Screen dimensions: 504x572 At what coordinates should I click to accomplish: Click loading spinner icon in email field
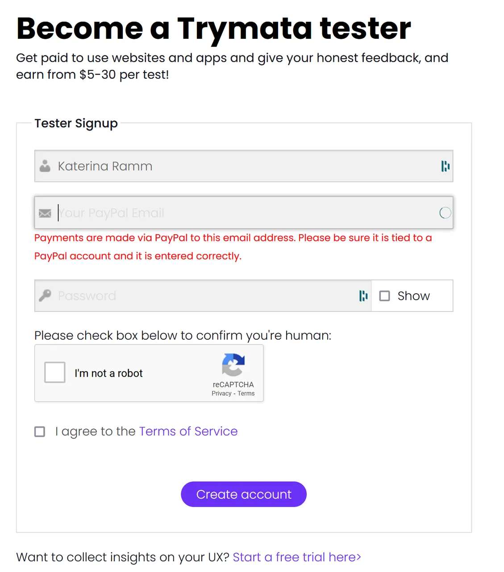[x=445, y=213]
